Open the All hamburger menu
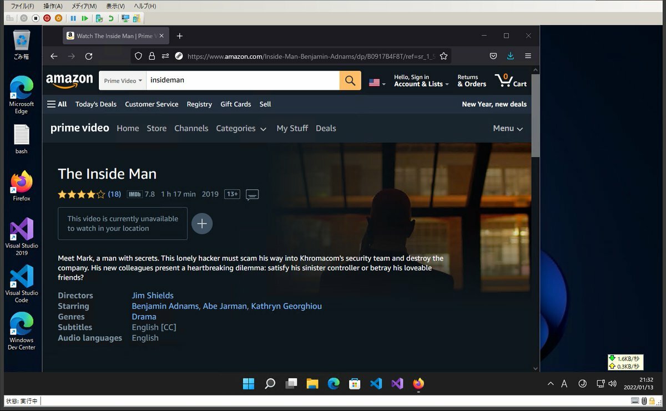This screenshot has width=666, height=411. 57,104
